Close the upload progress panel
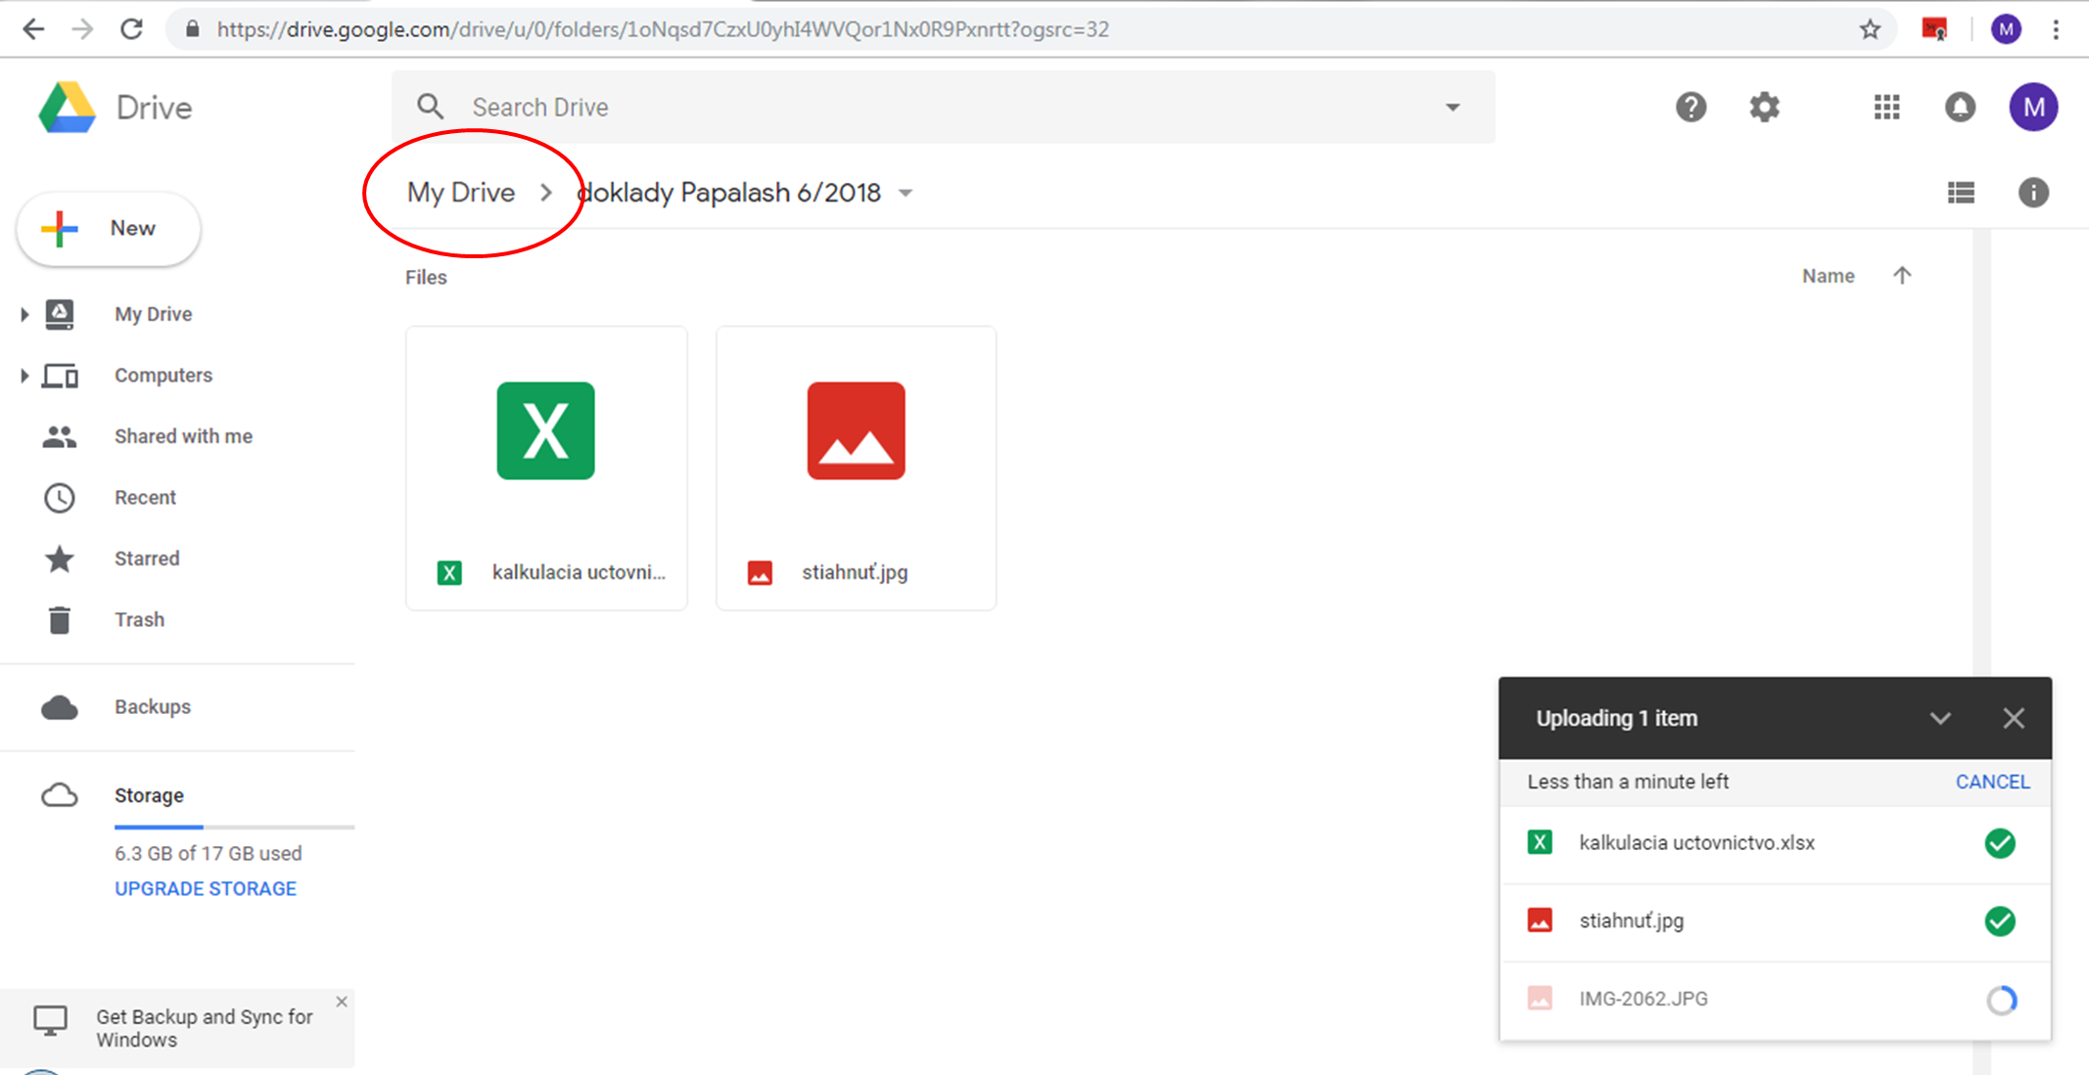 2014,718
